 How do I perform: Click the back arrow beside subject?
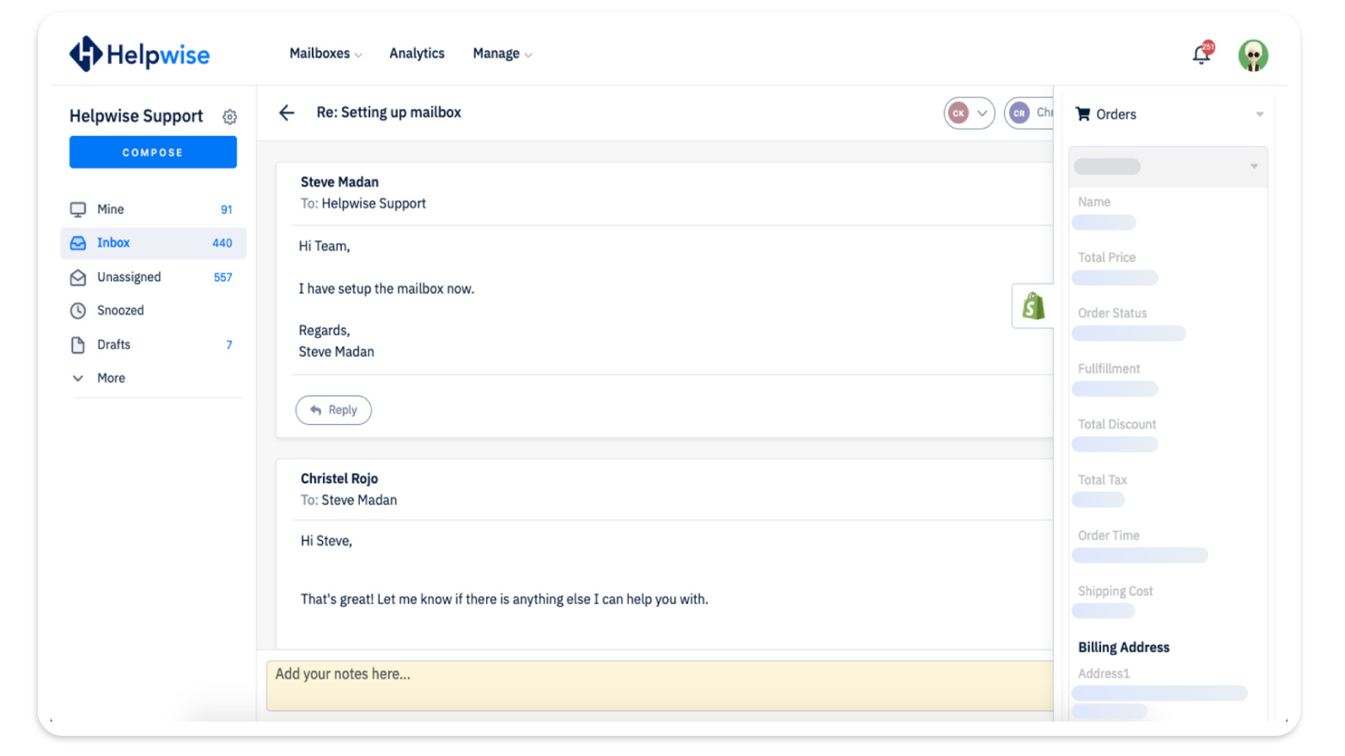click(x=287, y=113)
